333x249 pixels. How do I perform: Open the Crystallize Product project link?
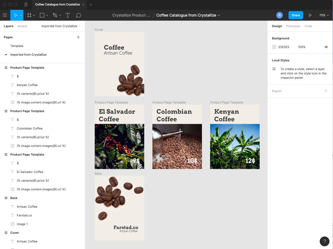pos(131,15)
